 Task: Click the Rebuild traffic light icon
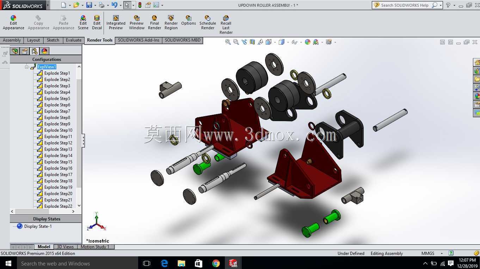pos(140,5)
